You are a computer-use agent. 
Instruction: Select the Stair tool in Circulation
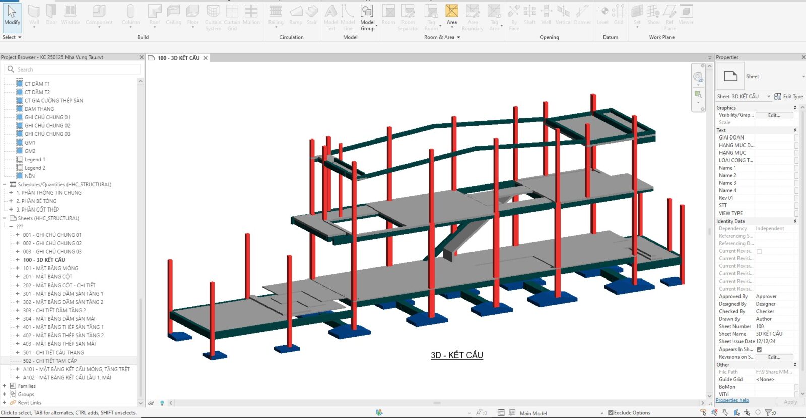pos(312,15)
